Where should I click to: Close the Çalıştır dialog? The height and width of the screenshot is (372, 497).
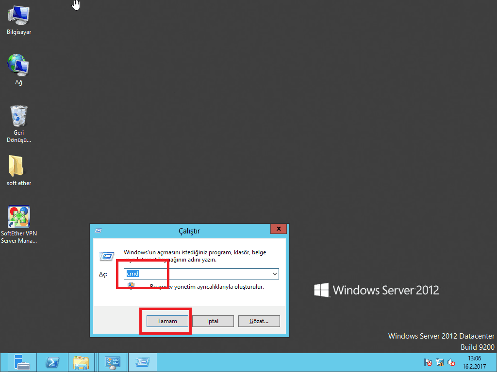tap(278, 229)
